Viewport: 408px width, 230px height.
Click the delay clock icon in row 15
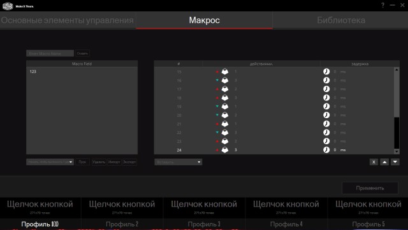326,72
